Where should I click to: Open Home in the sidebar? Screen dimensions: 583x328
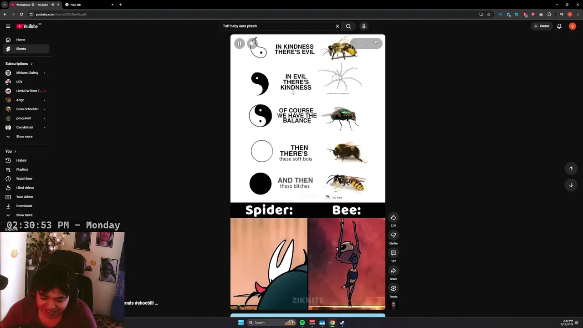click(26, 40)
